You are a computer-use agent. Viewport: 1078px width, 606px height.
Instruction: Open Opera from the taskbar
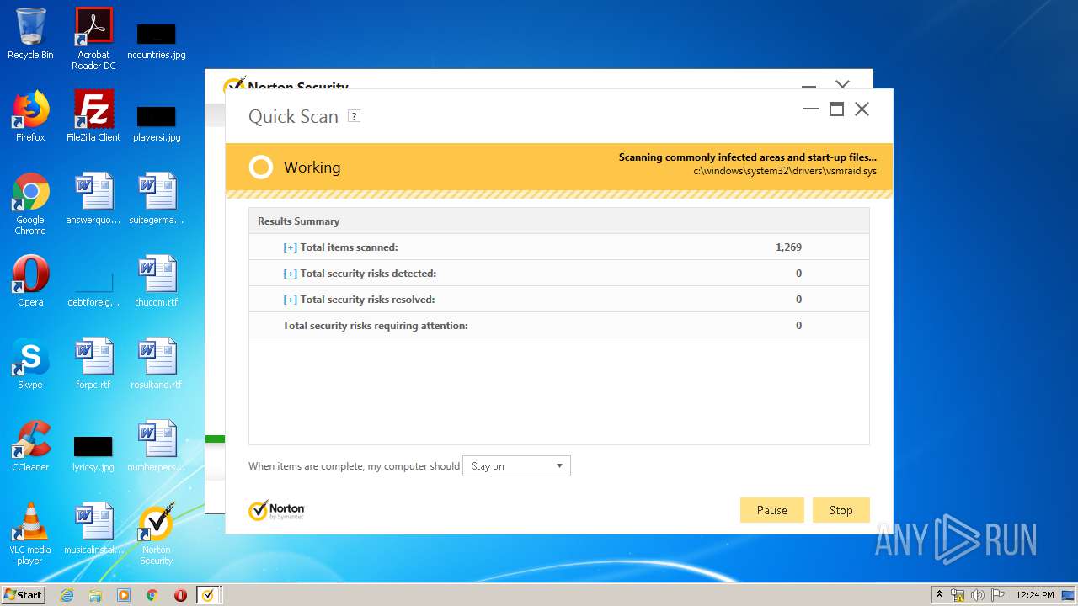180,595
